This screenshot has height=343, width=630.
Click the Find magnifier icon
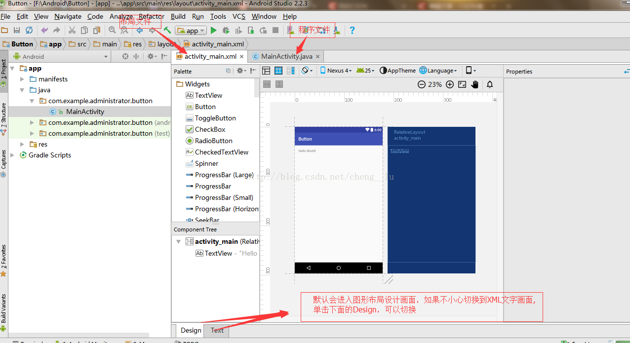[x=112, y=30]
